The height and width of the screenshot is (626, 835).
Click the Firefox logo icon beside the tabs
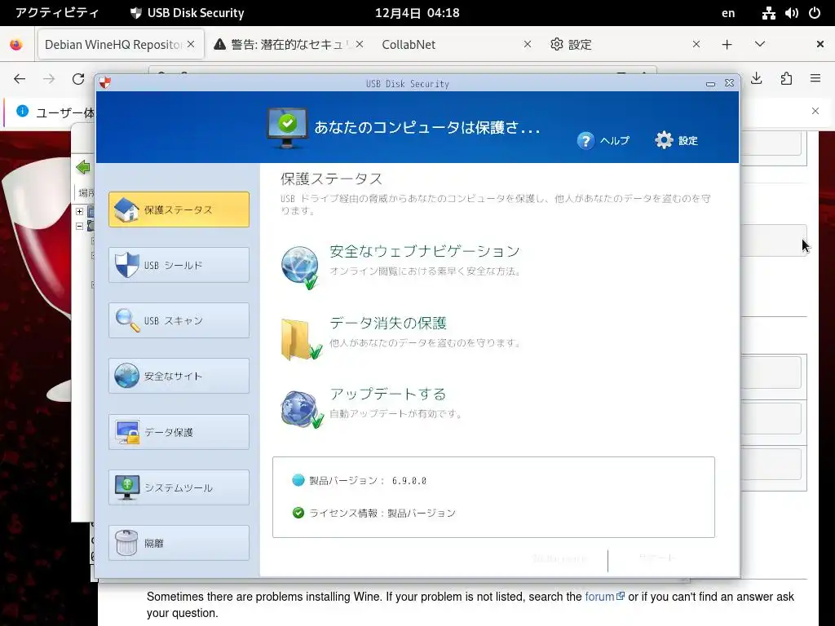pyautogui.click(x=16, y=45)
